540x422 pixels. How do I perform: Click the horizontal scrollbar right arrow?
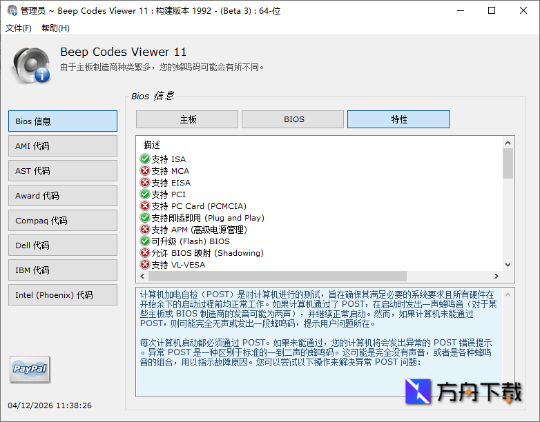496,276
